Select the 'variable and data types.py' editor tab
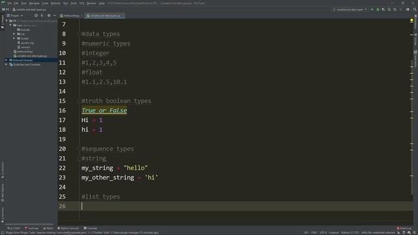Viewport: 418px width, 235px height. (104, 16)
